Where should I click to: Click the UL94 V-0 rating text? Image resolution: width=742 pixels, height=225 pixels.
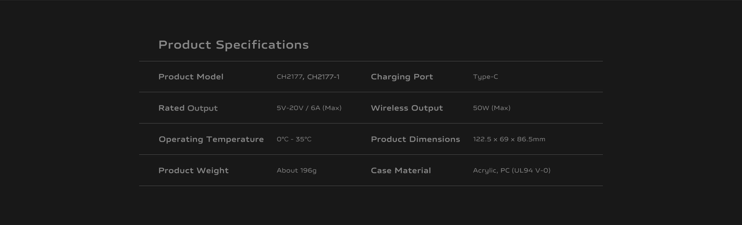tap(531, 171)
